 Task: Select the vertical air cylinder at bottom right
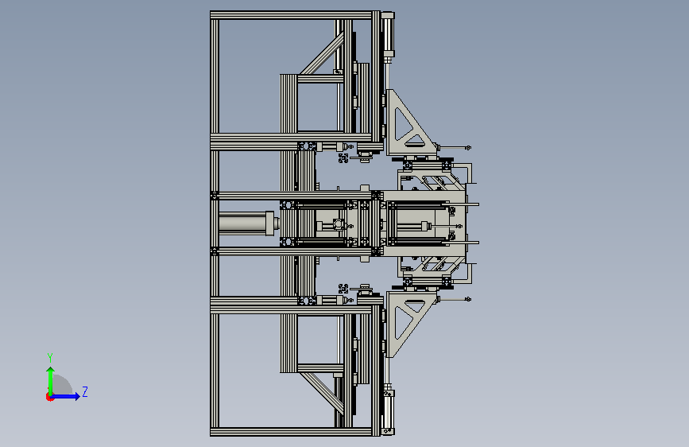point(388,412)
